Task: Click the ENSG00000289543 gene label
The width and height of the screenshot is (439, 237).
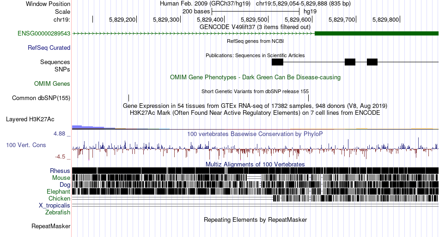Action: click(44, 34)
